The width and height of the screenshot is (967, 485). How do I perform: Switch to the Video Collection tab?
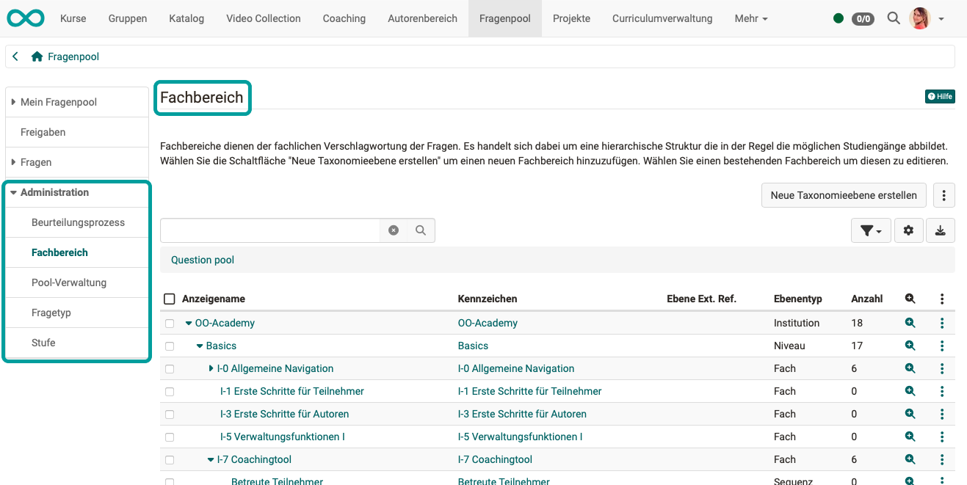click(263, 18)
